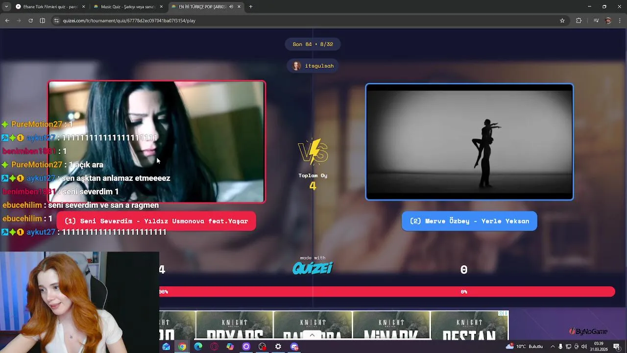627x353 pixels.
Task: Open Microsoft Edge from the taskbar
Action: (198, 347)
